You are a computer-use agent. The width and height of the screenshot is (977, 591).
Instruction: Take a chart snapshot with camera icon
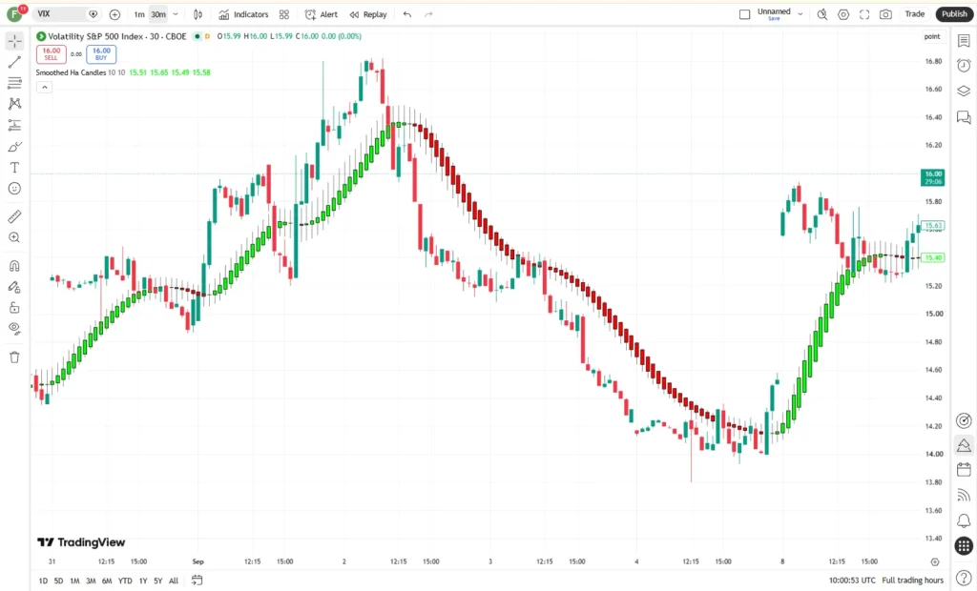point(885,14)
